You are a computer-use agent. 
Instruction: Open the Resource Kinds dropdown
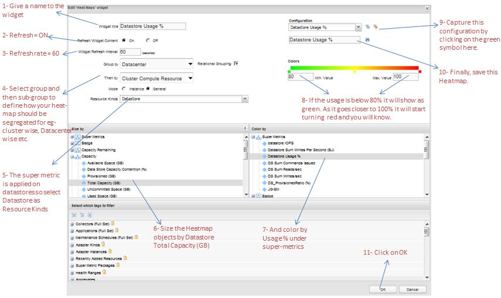click(244, 100)
